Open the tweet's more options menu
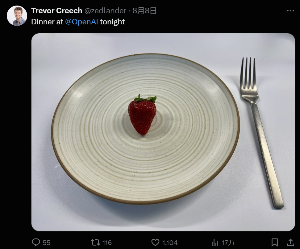This screenshot has width=300, height=249. point(290,11)
